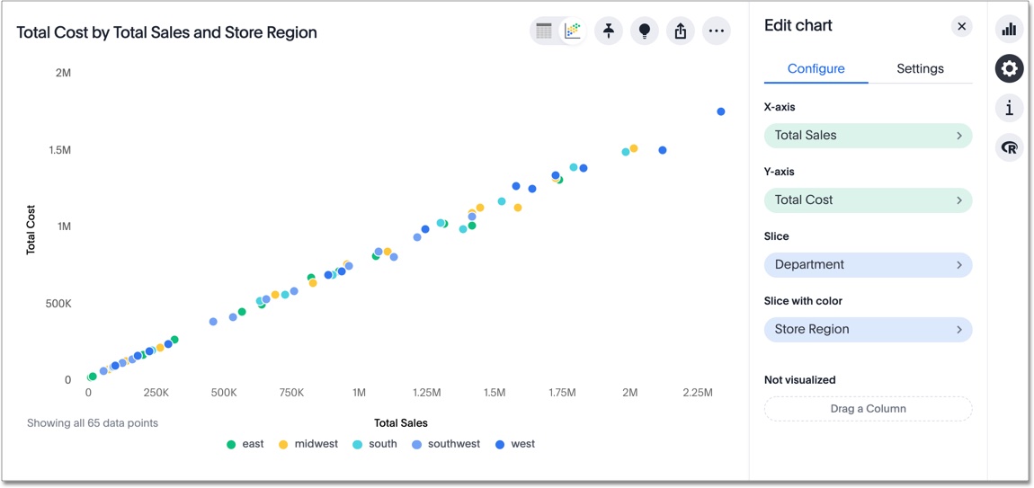Click the chart title text
This screenshot has height=488, width=1034.
coord(167,31)
